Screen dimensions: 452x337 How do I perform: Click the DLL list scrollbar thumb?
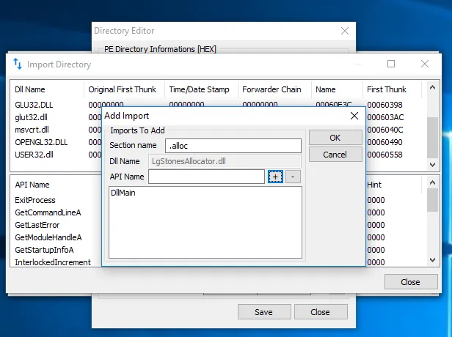432,138
